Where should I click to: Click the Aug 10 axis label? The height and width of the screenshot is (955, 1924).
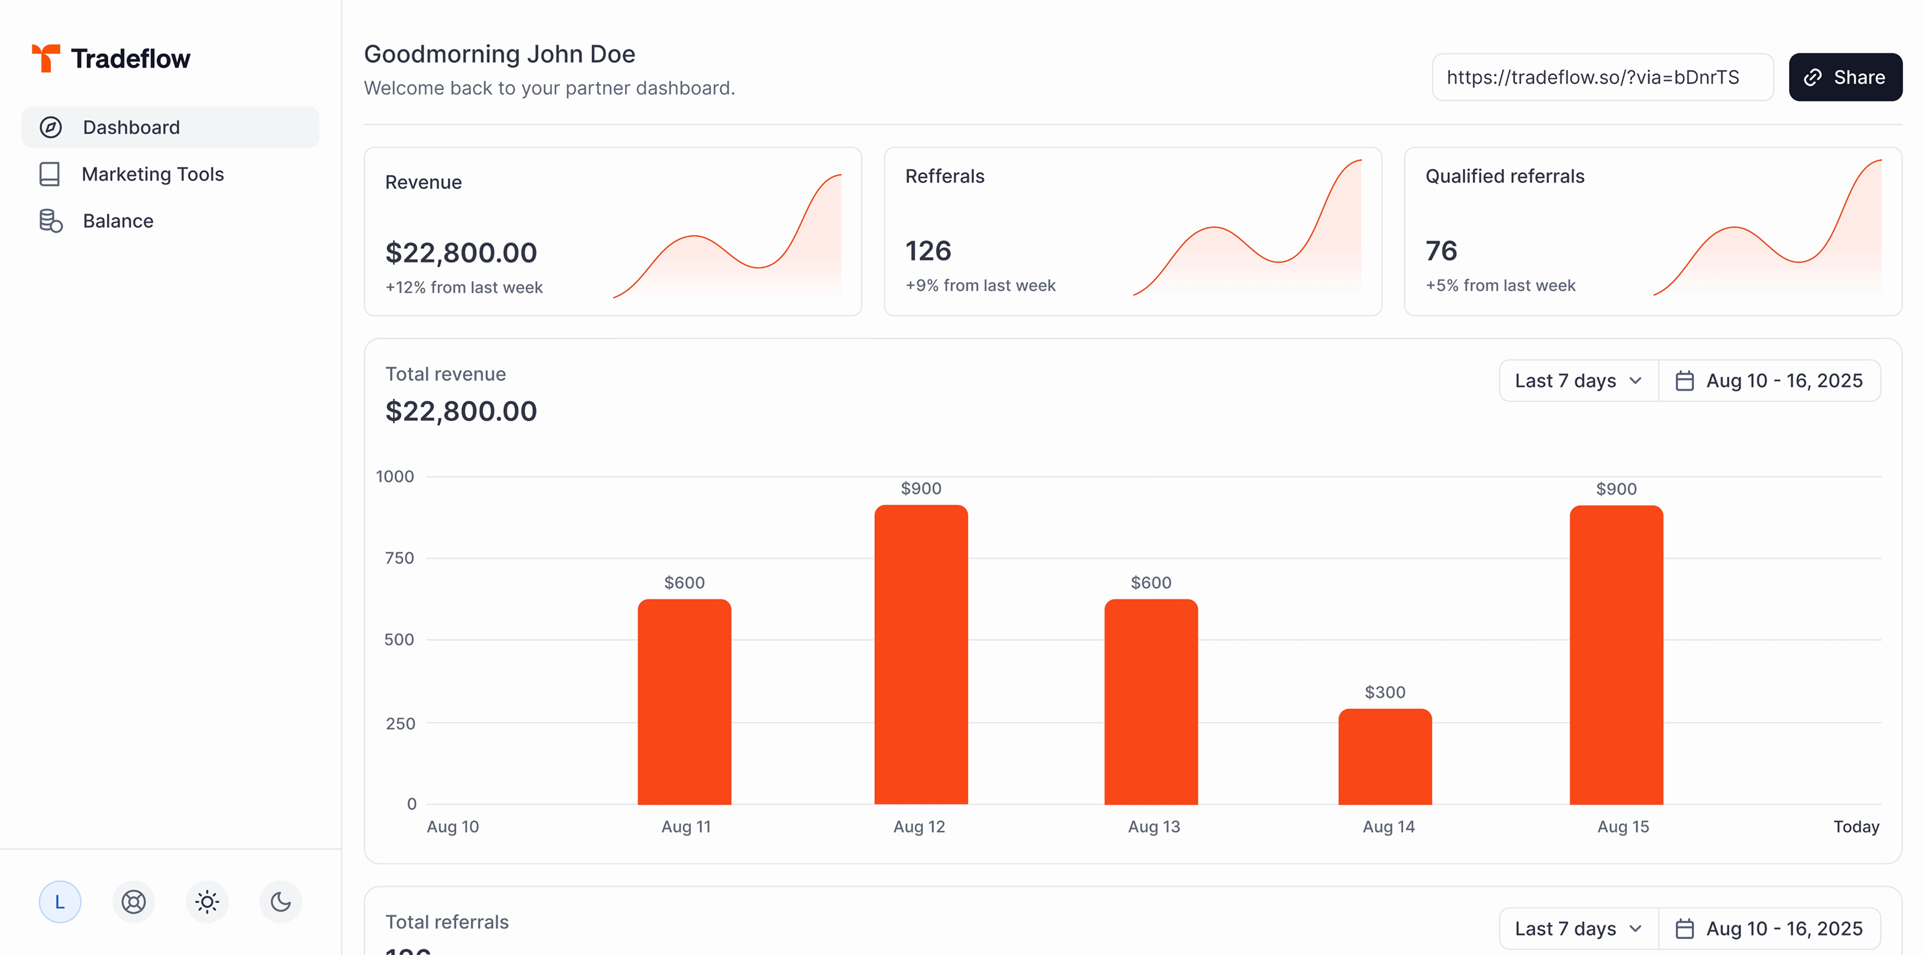pyautogui.click(x=453, y=827)
